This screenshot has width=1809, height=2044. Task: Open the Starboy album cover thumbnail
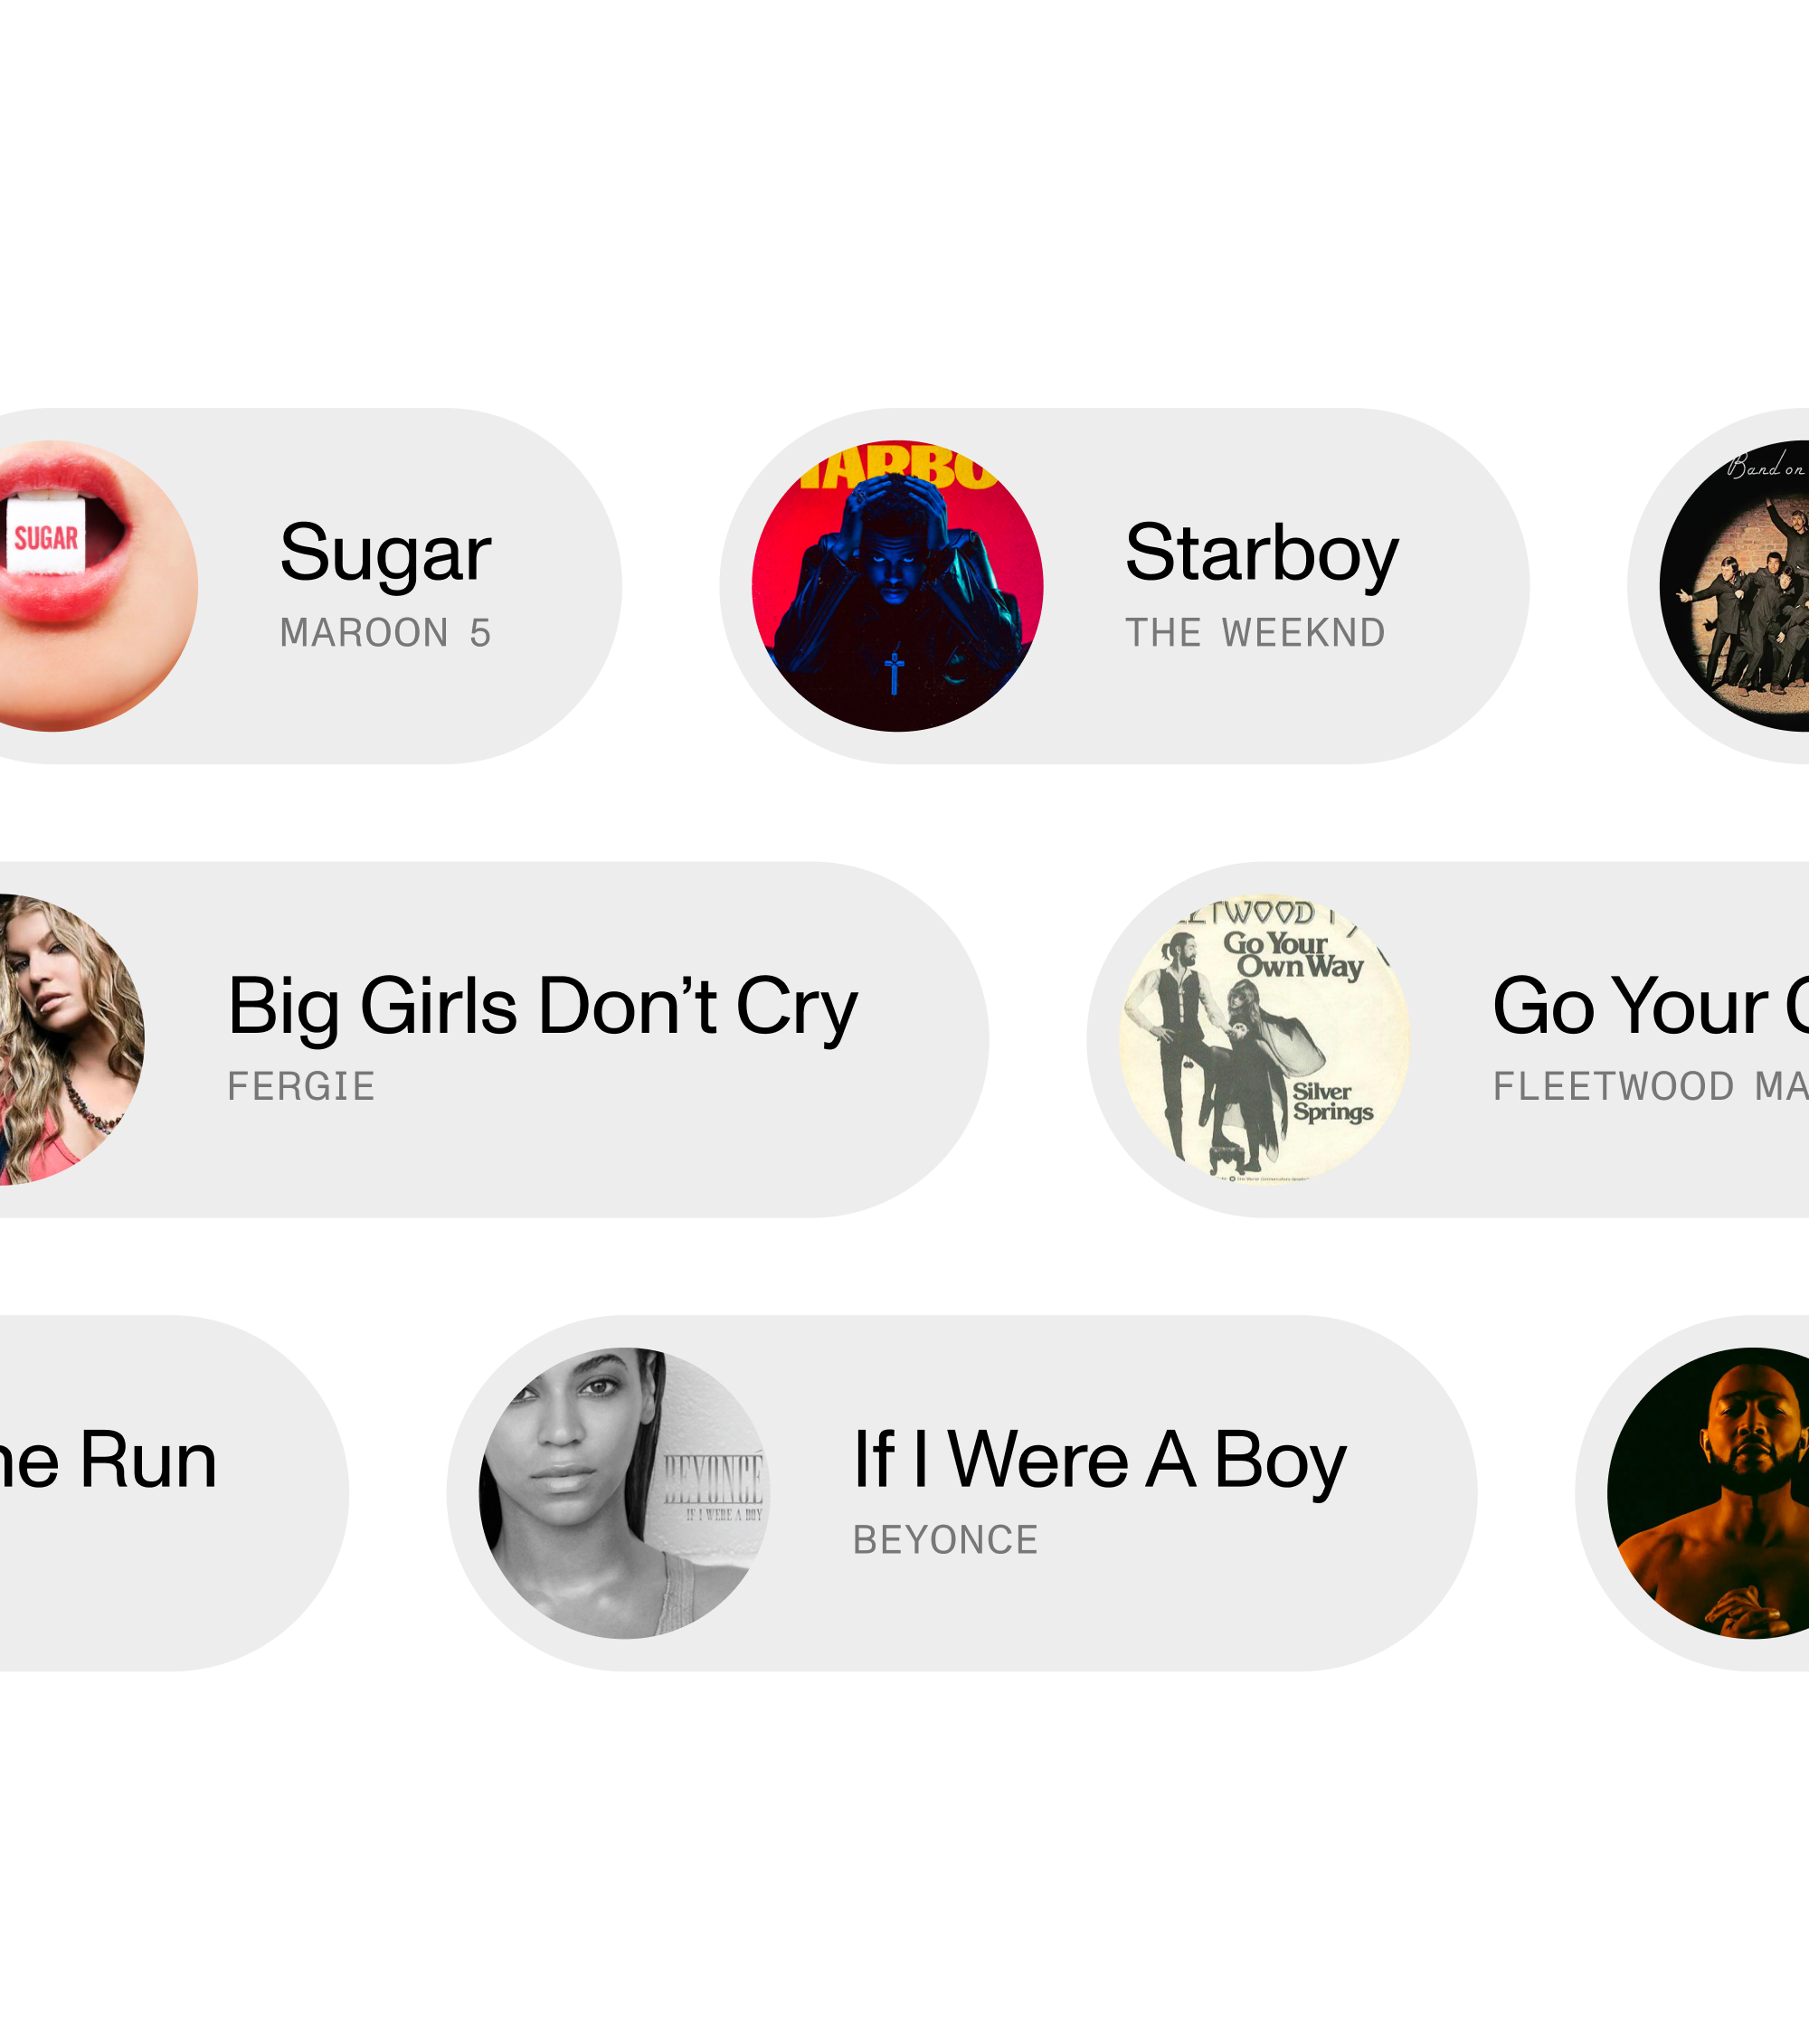[x=897, y=586]
